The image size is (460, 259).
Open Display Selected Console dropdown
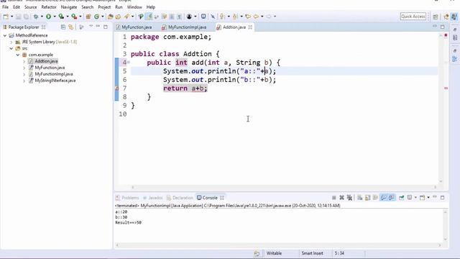click(x=415, y=198)
